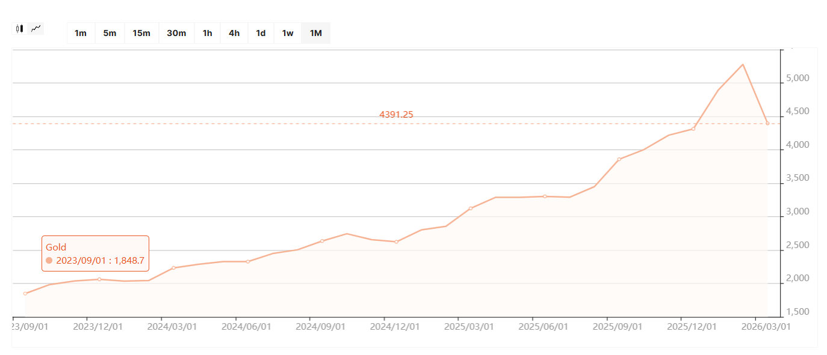Click the Gold tooltip series label
The image size is (827, 355).
[x=56, y=247]
